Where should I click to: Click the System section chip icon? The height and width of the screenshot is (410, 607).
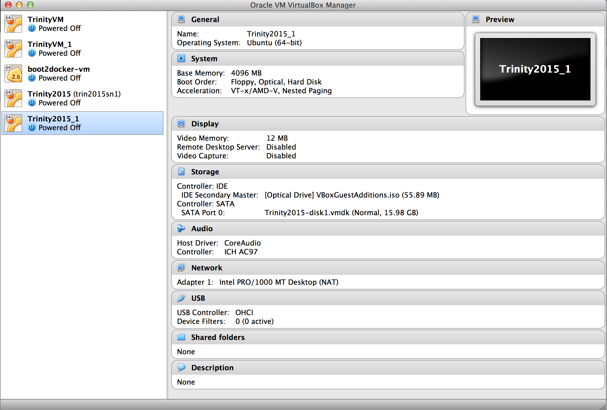pyautogui.click(x=181, y=58)
